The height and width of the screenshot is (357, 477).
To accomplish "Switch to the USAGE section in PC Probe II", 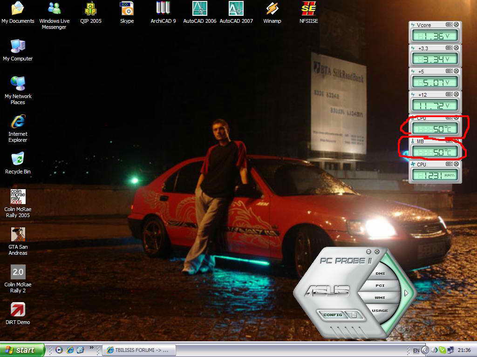I will point(380,311).
